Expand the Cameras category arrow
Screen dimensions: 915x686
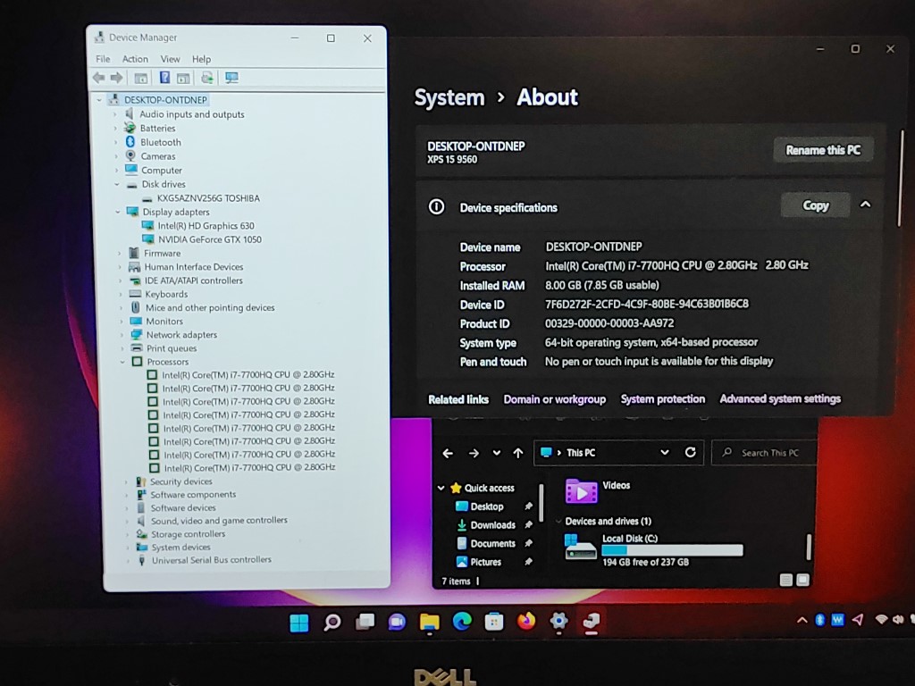[x=115, y=156]
